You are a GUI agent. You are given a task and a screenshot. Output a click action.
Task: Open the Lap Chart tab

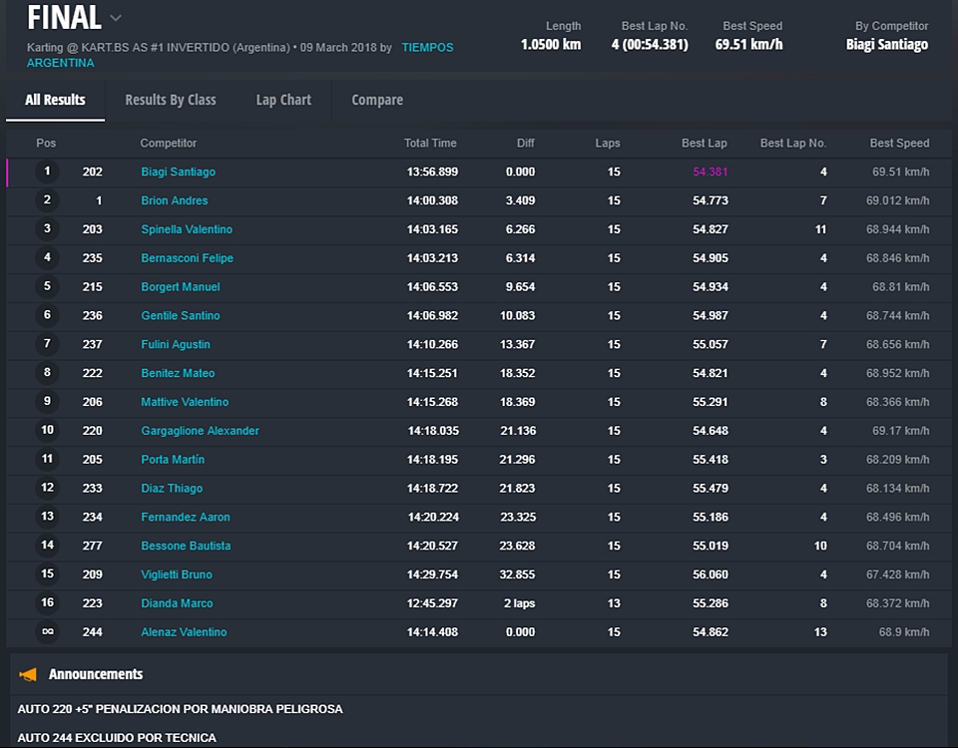coord(283,100)
